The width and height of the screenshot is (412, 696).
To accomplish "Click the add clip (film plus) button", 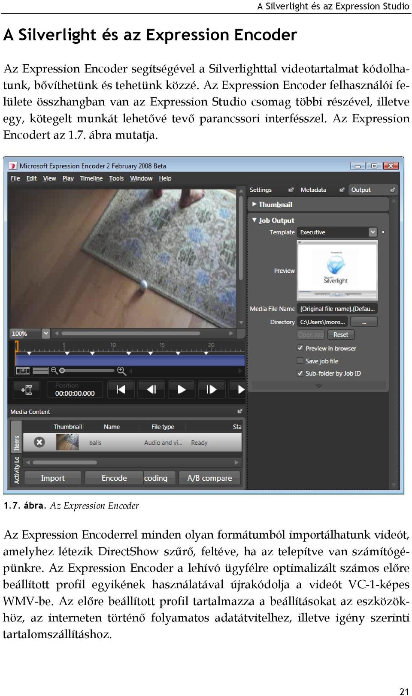I will pos(26,390).
